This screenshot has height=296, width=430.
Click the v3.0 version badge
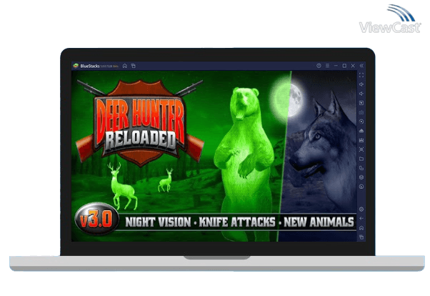click(x=97, y=219)
